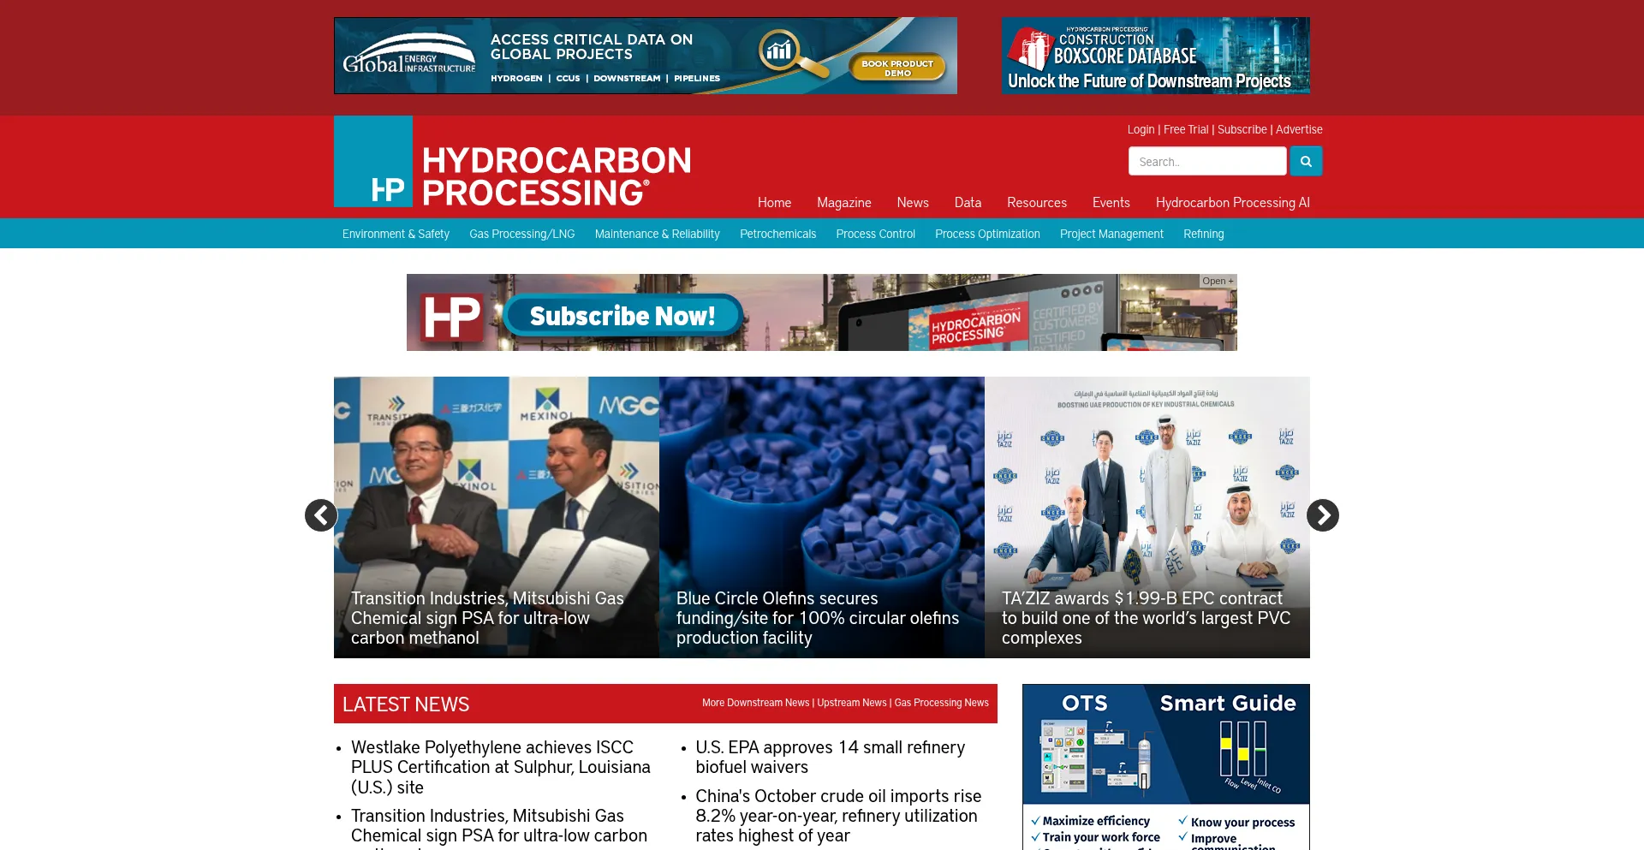1644x850 pixels.
Task: Advance carousel with next arrow
Action: [1322, 515]
